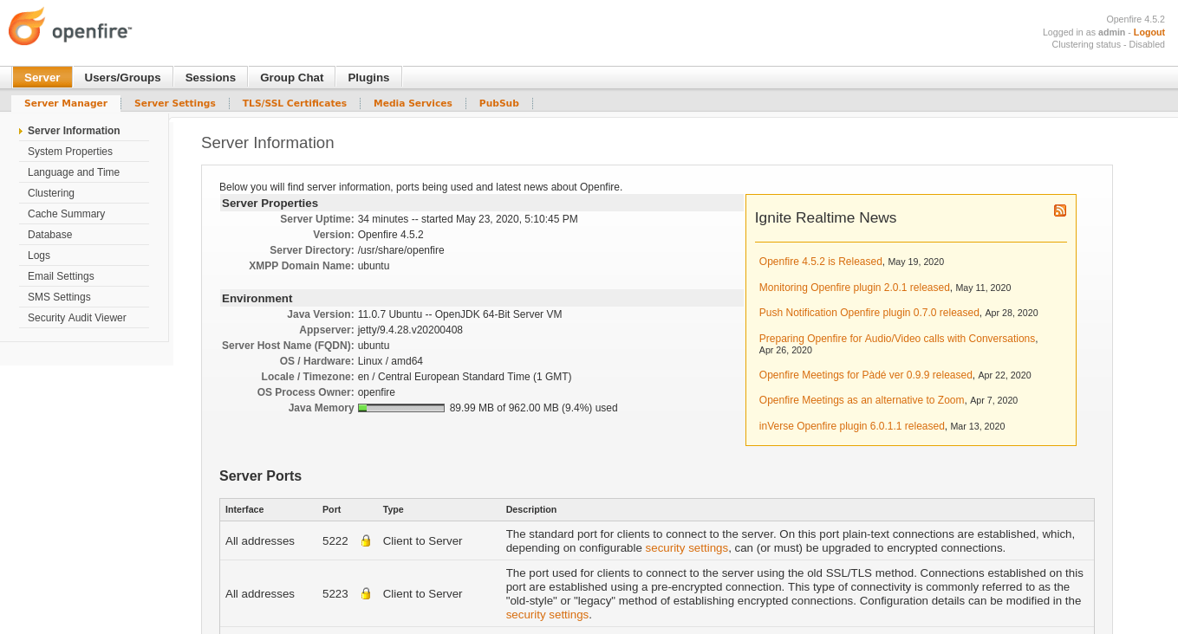The image size is (1178, 634).
Task: View the Cache Summary page
Action: pyautogui.click(x=66, y=214)
